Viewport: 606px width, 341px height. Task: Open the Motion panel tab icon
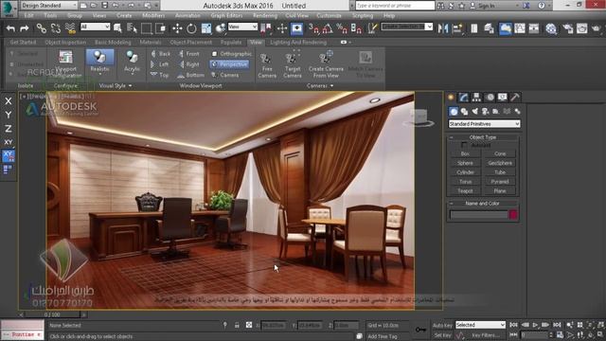[490, 98]
